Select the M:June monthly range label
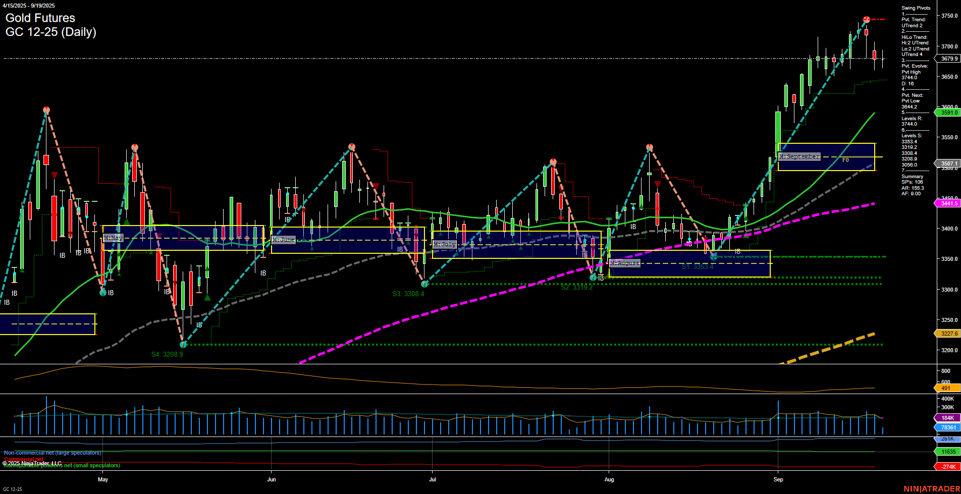 click(284, 240)
